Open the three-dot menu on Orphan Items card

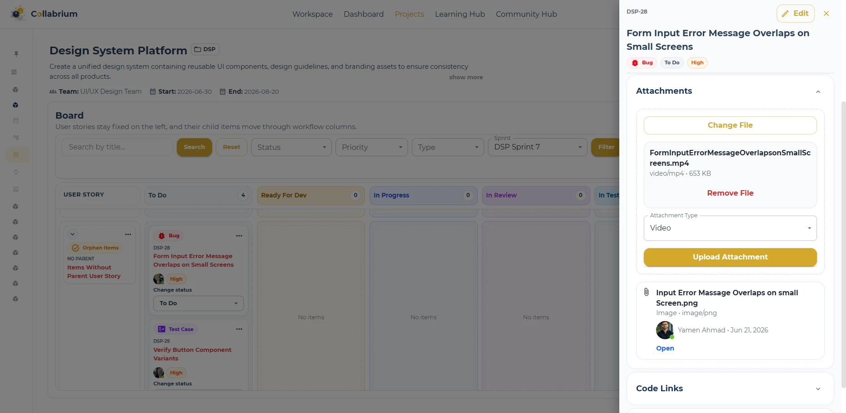coord(128,234)
